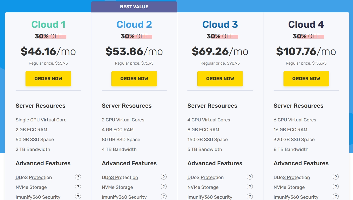The width and height of the screenshot is (353, 200).
Task: Click help icon beside Cloud 3 NVMe Storage
Action: click(250, 187)
